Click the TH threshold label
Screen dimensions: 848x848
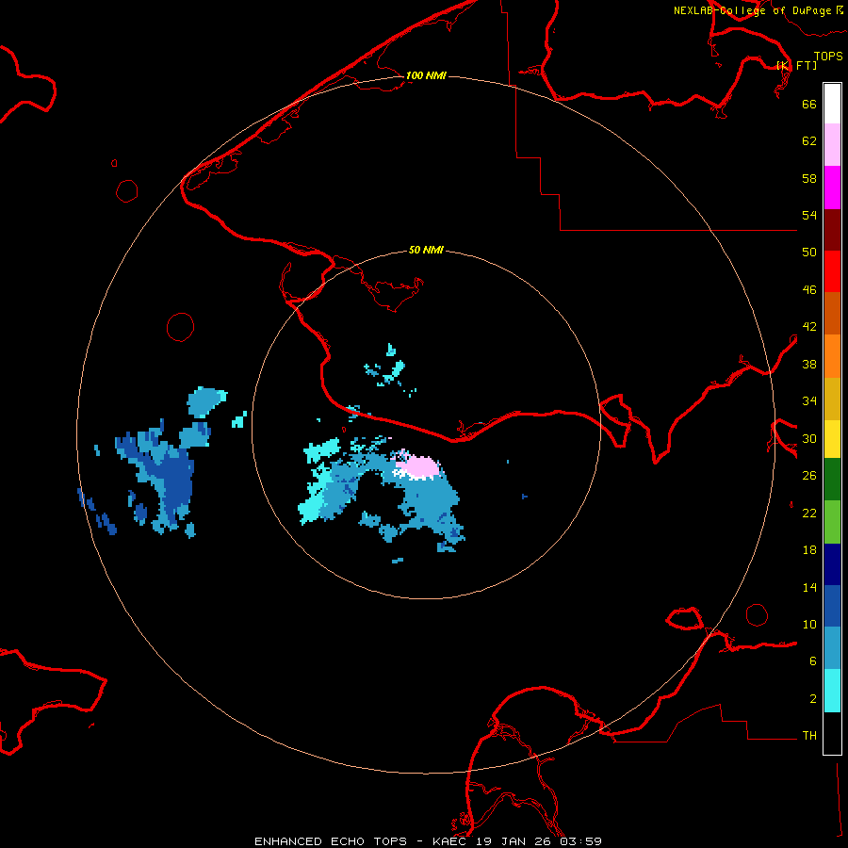tap(809, 736)
